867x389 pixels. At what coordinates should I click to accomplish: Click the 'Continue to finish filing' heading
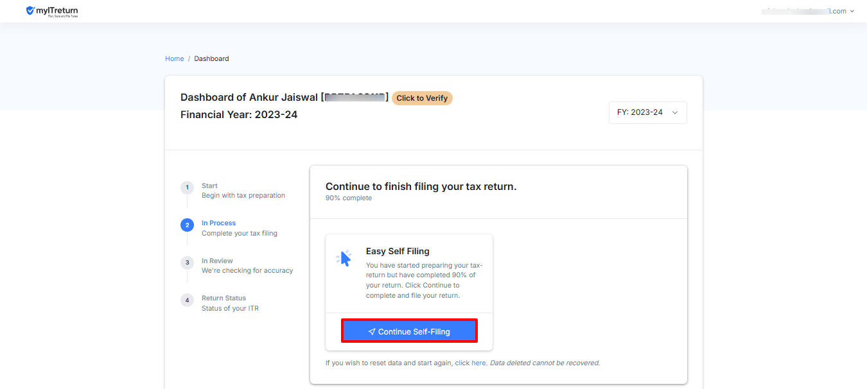pyautogui.click(x=421, y=186)
